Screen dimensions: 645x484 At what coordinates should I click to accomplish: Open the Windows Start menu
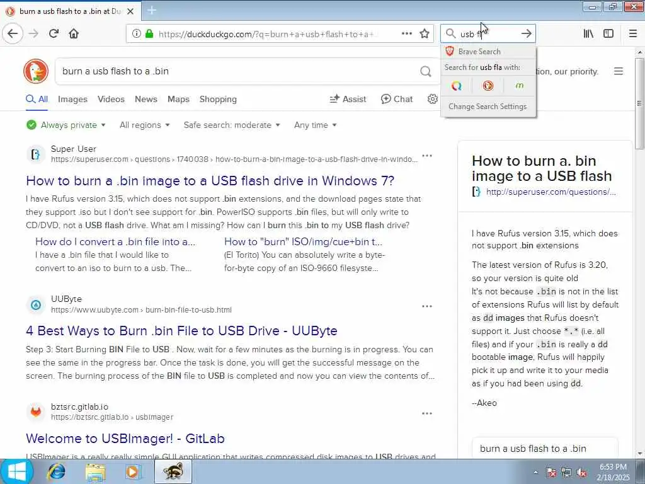pos(16,471)
